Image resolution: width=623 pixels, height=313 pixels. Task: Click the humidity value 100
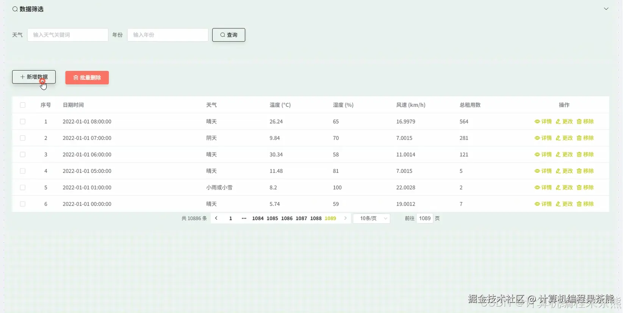tap(337, 188)
